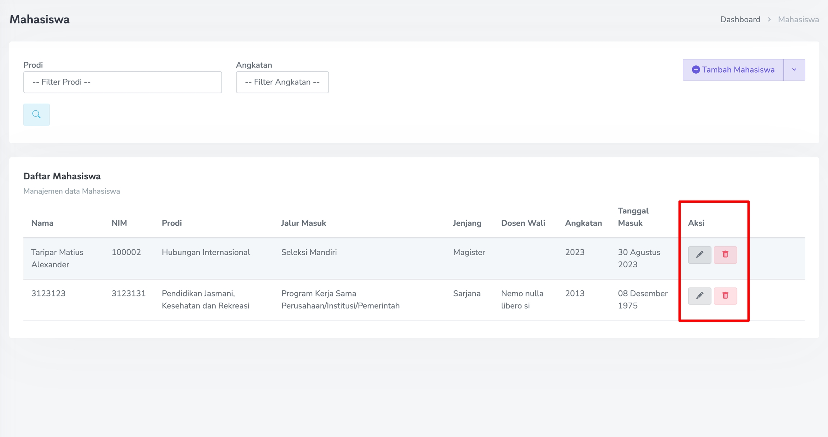The image size is (828, 437).
Task: Click the Angkatan column header
Action: click(583, 223)
